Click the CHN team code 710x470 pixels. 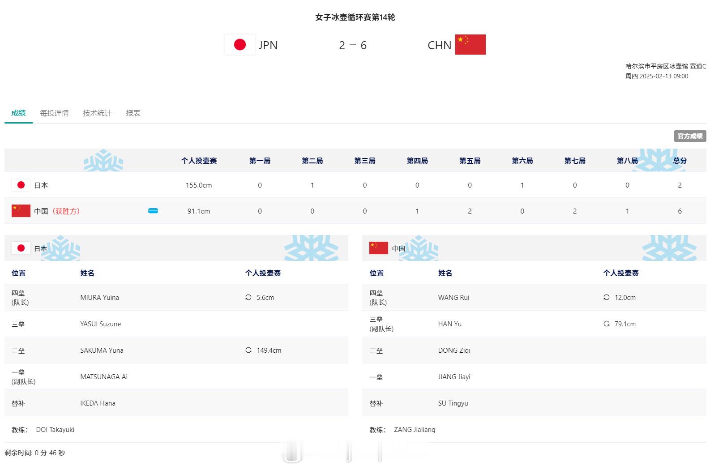click(439, 45)
